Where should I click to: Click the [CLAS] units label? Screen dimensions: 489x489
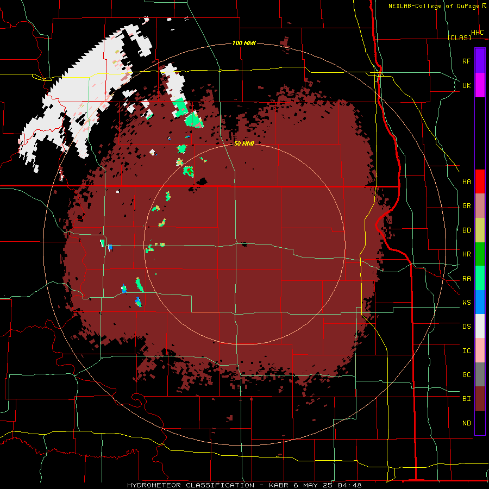point(459,37)
